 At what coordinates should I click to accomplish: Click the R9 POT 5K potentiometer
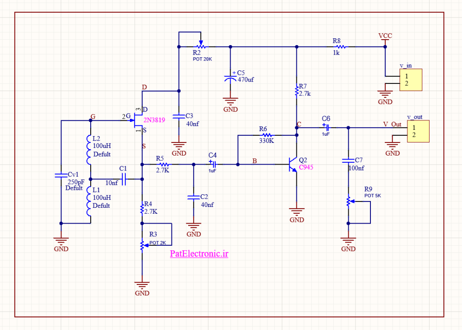pos(349,202)
